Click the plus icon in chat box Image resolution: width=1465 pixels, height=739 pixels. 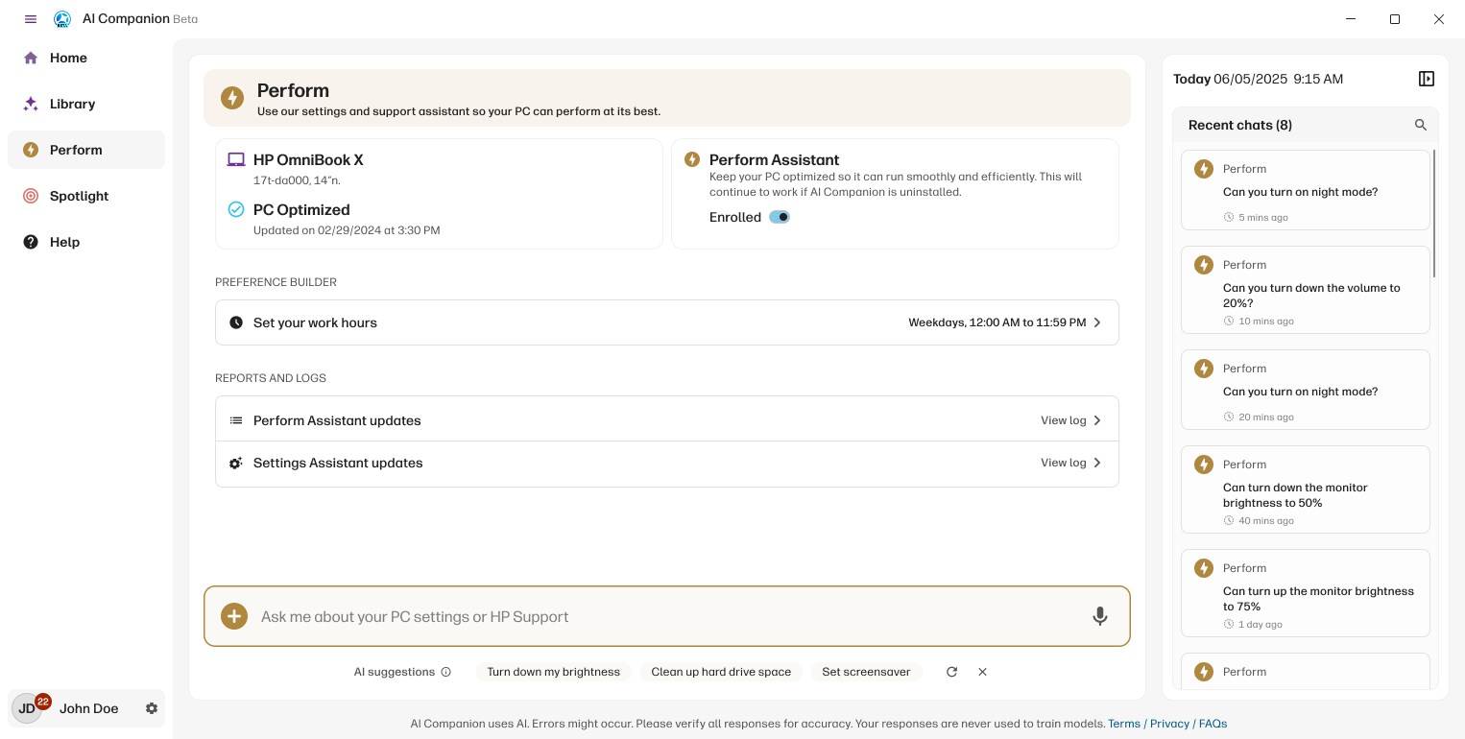(x=234, y=616)
